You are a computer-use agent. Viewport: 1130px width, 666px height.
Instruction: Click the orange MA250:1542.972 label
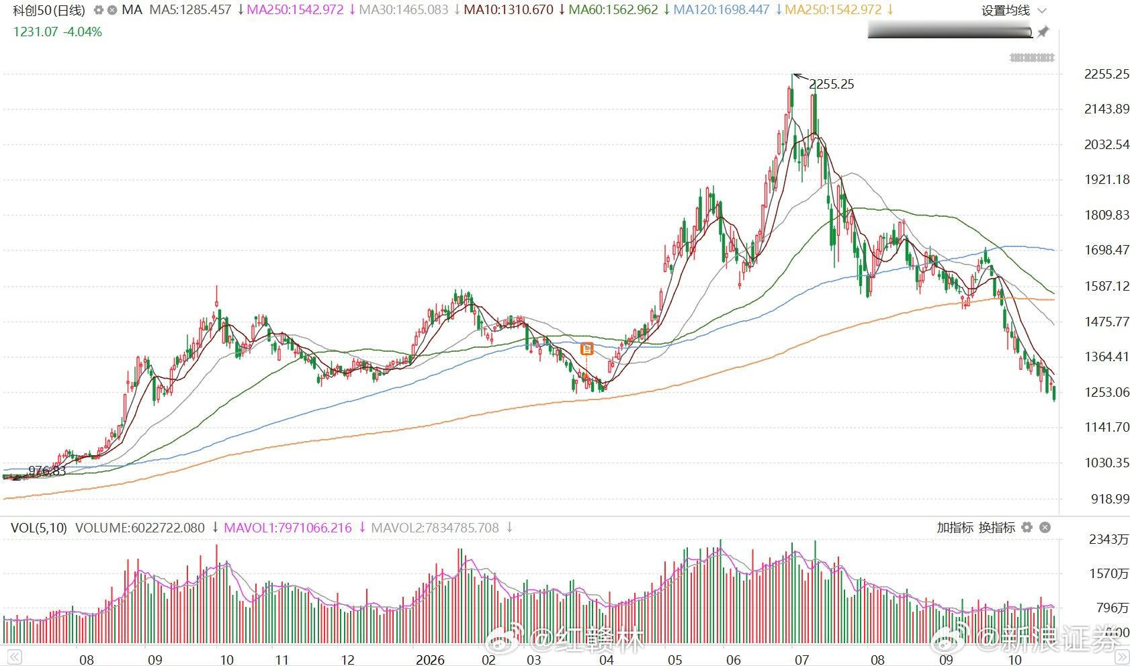tap(833, 10)
